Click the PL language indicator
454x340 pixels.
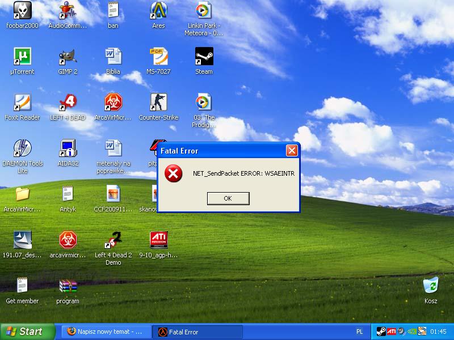point(359,331)
